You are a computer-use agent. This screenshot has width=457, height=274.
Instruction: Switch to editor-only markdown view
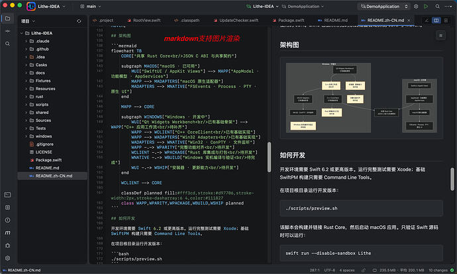click(x=427, y=21)
